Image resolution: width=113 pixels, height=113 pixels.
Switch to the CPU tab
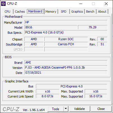coord(7,12)
